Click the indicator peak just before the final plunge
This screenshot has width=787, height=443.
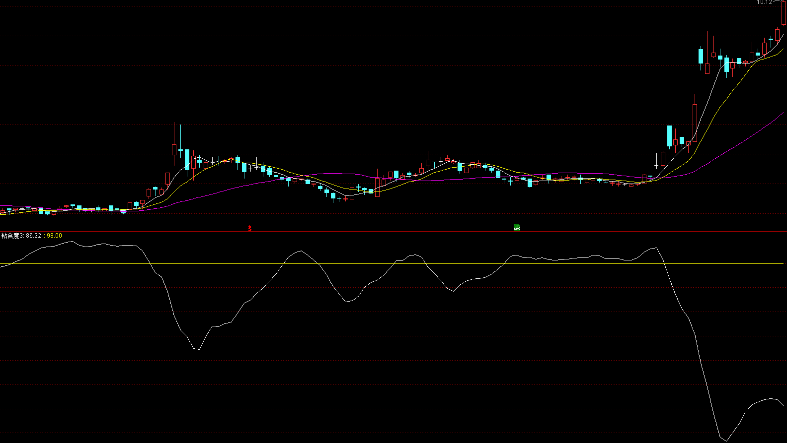[x=656, y=248]
